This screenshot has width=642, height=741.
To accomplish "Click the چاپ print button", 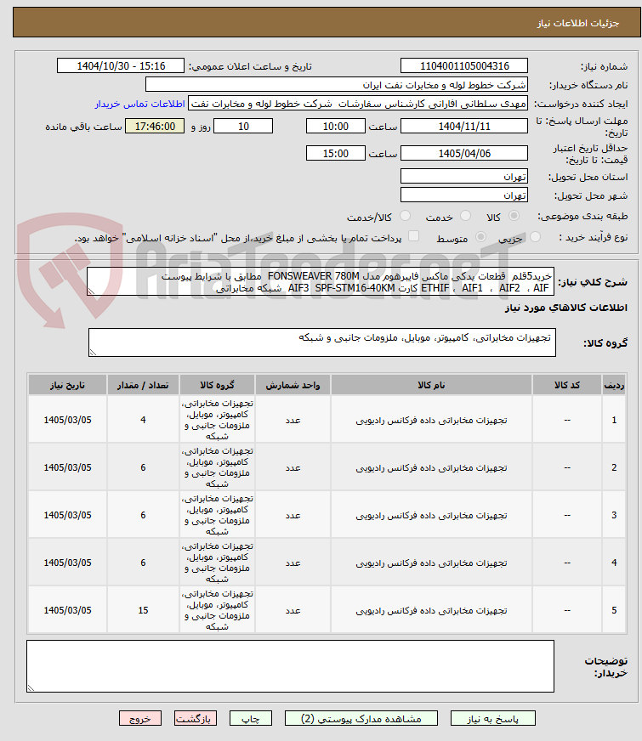I will [x=251, y=718].
